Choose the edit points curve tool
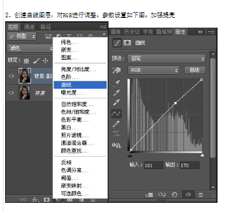This screenshot has height=212, width=240. click(x=116, y=113)
